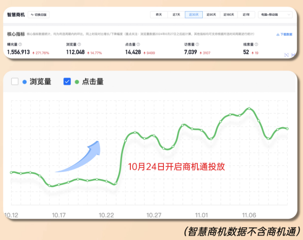Open the 电脑+移动端 device dropdown
Screen dimensions: 303x240
coord(275,15)
